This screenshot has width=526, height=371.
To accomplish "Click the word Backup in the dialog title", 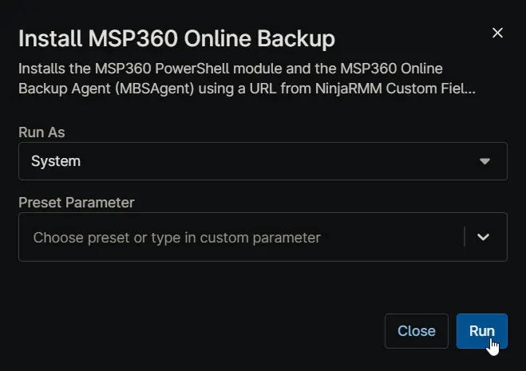I will click(296, 38).
